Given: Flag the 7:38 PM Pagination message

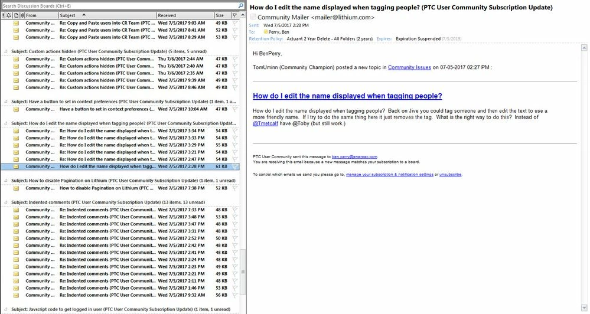Looking at the screenshot, I should (x=235, y=188).
